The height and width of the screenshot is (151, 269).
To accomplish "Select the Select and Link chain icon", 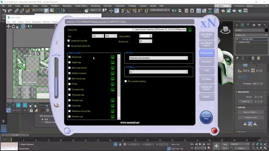I will 16,11.
